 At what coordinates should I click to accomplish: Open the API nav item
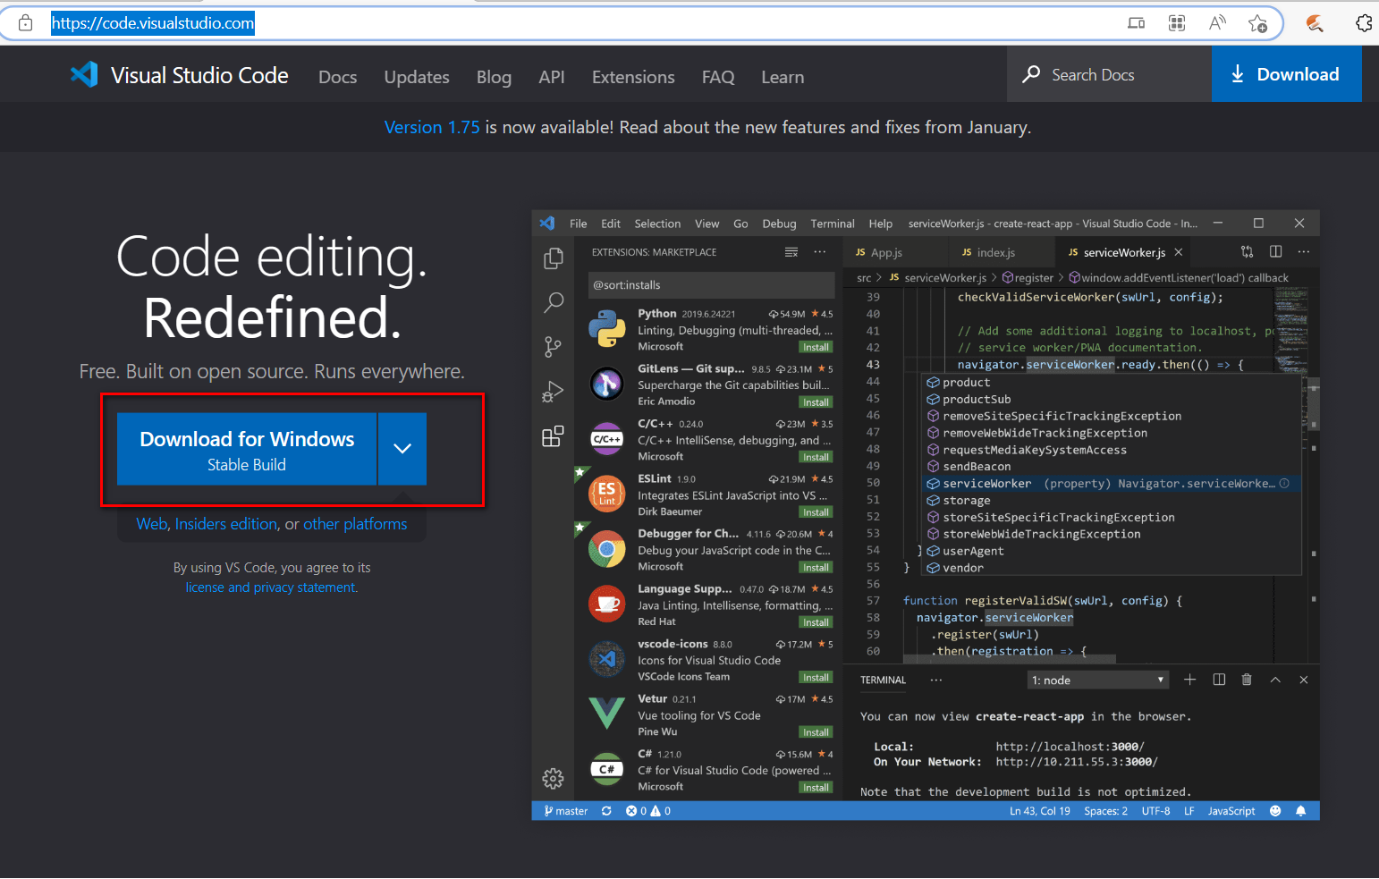pyautogui.click(x=552, y=77)
